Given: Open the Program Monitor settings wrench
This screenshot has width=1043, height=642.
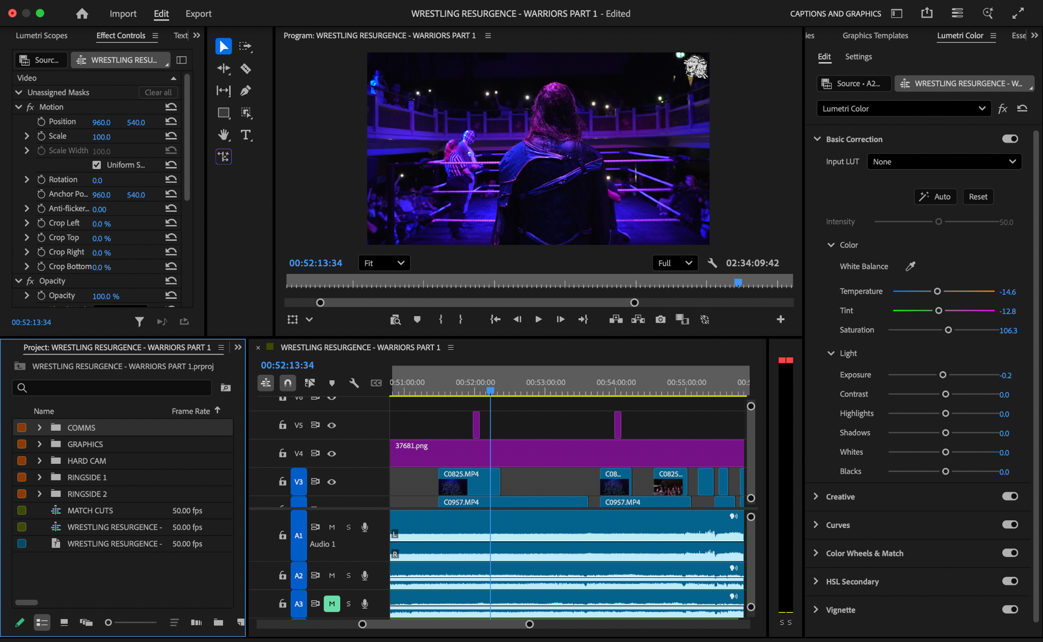Looking at the screenshot, I should pyautogui.click(x=712, y=263).
